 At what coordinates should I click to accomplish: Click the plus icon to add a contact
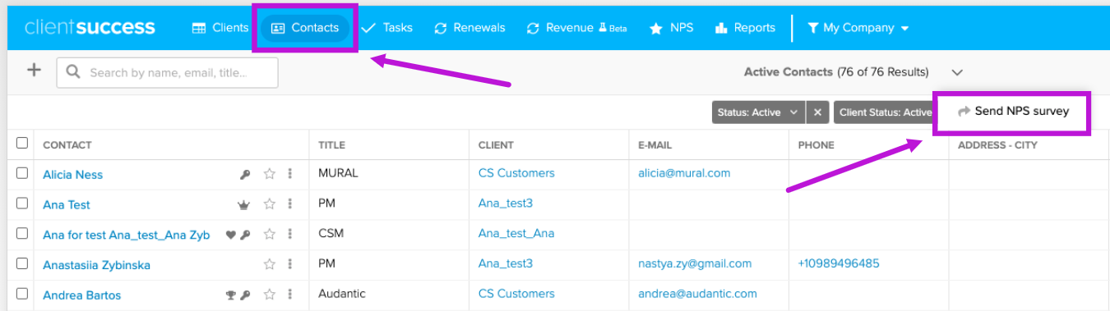coord(34,71)
